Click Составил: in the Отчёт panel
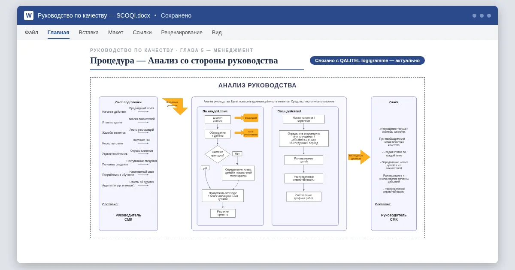The width and height of the screenshot is (515, 270). coord(383,204)
